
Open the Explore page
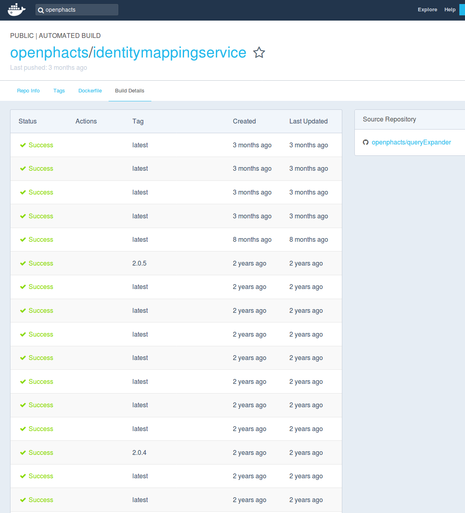coord(427,10)
